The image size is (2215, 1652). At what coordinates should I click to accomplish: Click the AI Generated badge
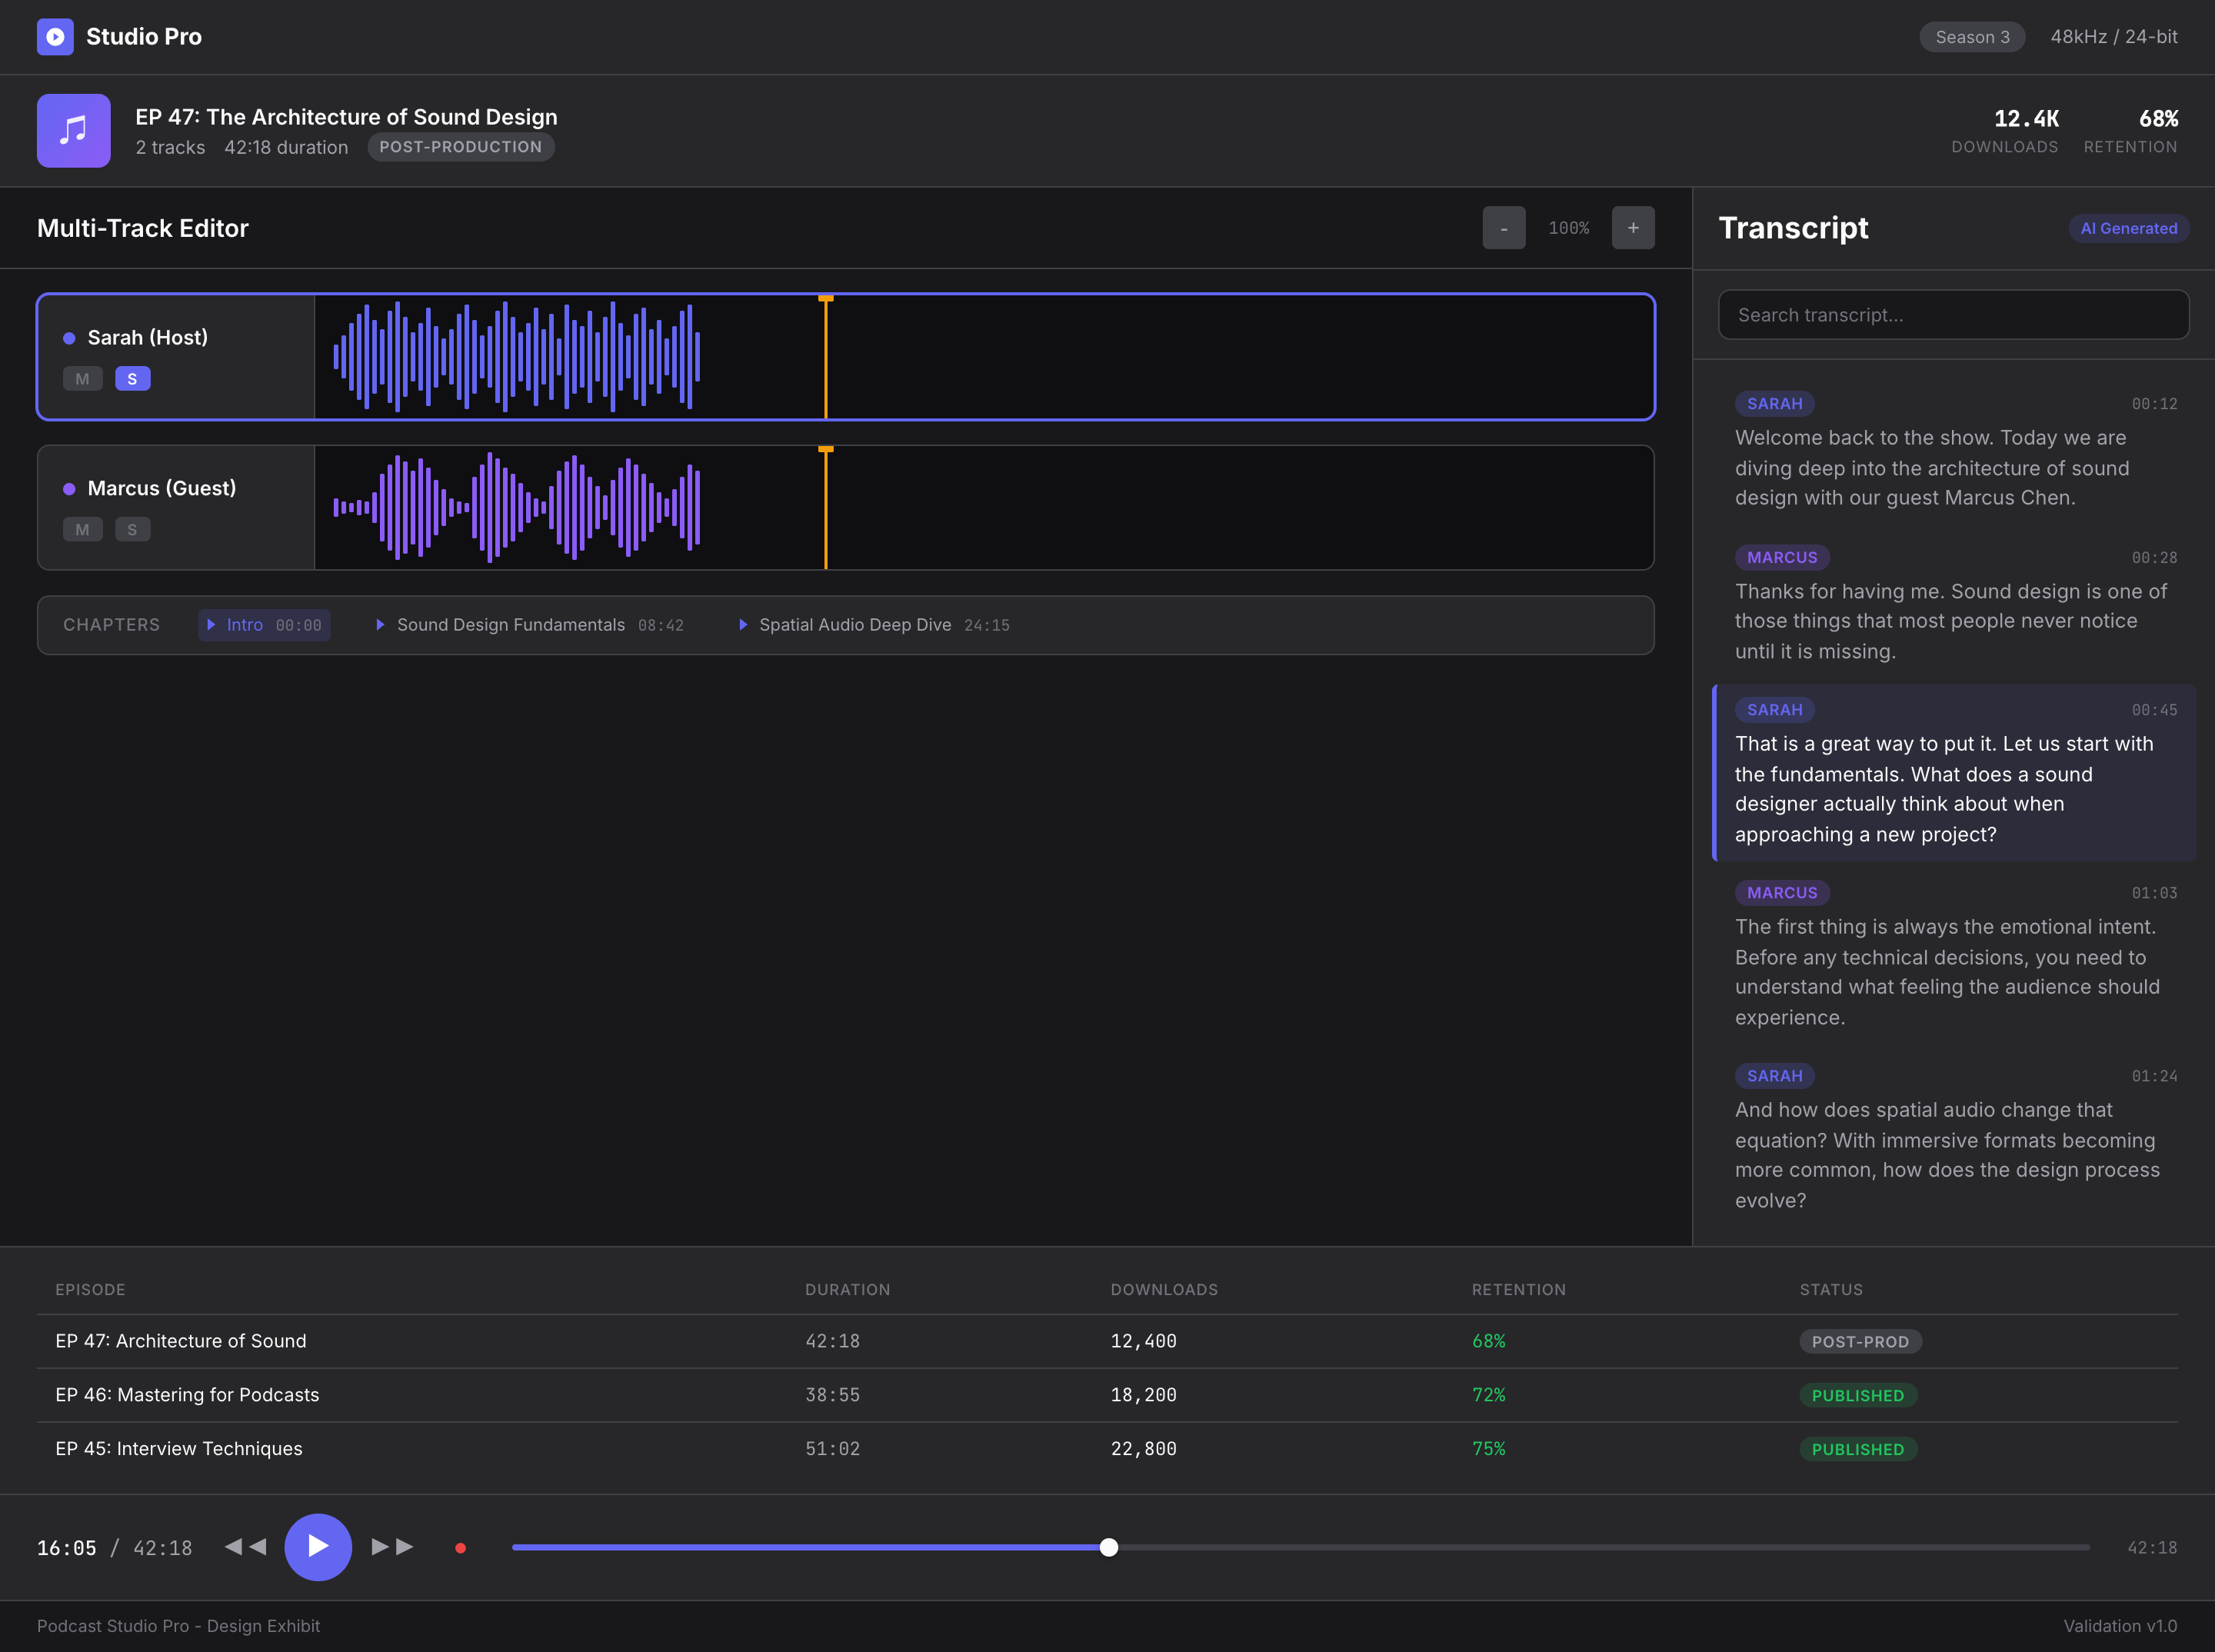click(x=2128, y=228)
